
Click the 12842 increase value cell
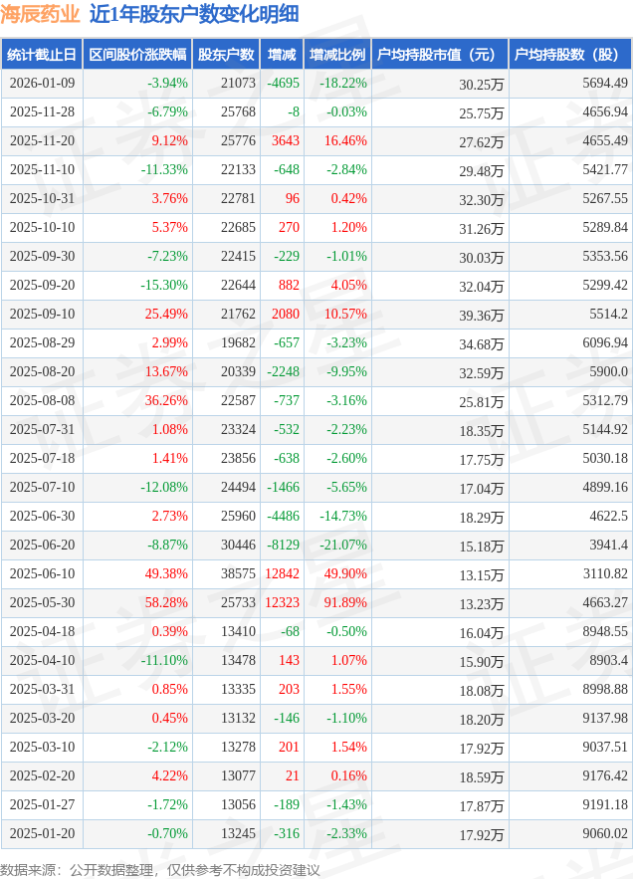(x=283, y=573)
